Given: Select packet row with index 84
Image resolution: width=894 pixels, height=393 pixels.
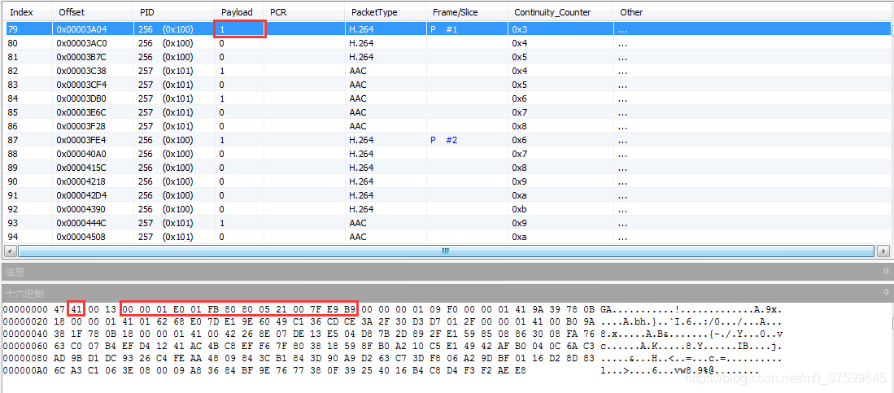Looking at the screenshot, I should point(448,98).
